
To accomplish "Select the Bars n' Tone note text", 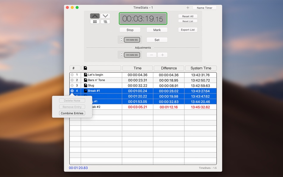I will click(97, 80).
